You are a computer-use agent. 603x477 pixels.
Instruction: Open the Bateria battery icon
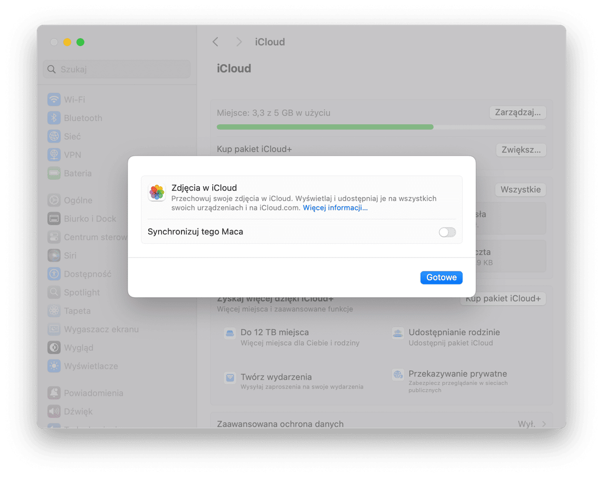coord(54,173)
